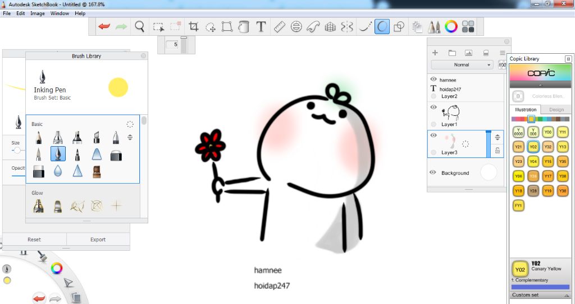Click the Background layer color circle

click(489, 172)
